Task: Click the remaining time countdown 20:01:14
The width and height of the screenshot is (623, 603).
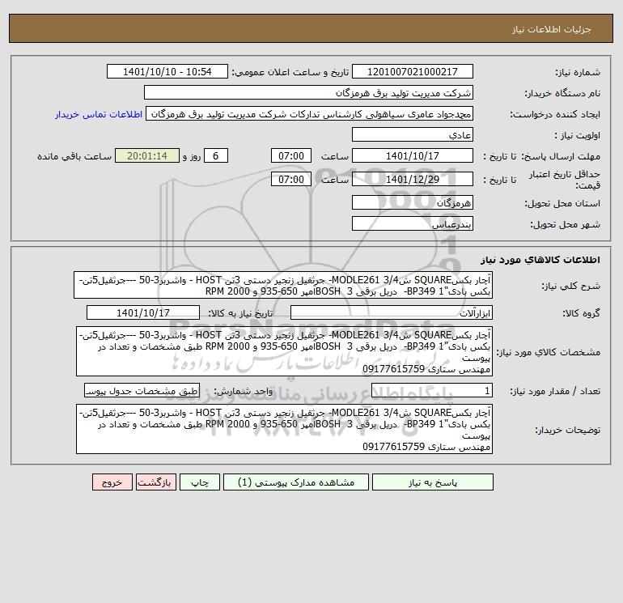Action: point(147,156)
